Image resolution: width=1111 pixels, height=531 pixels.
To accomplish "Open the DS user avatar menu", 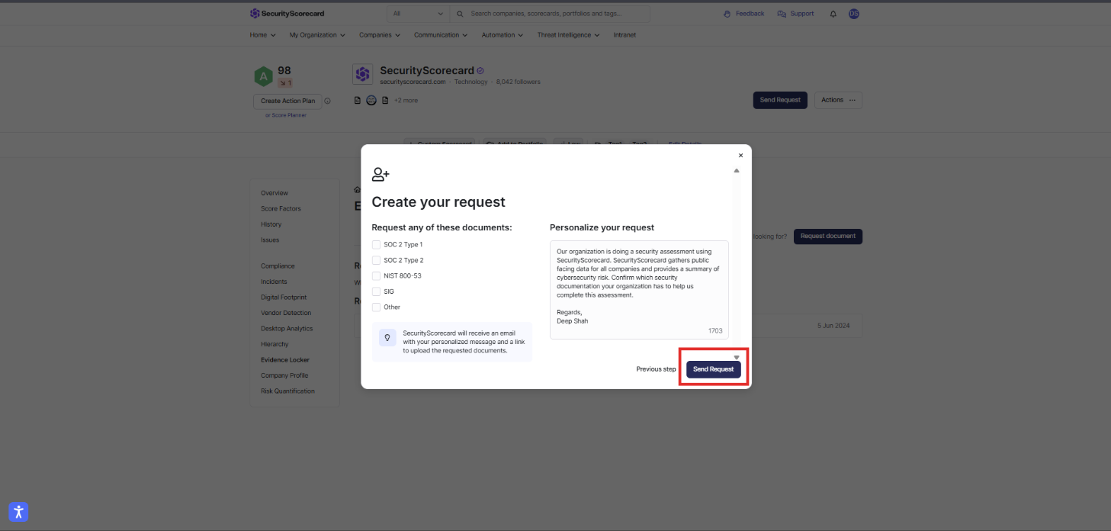I will point(854,14).
